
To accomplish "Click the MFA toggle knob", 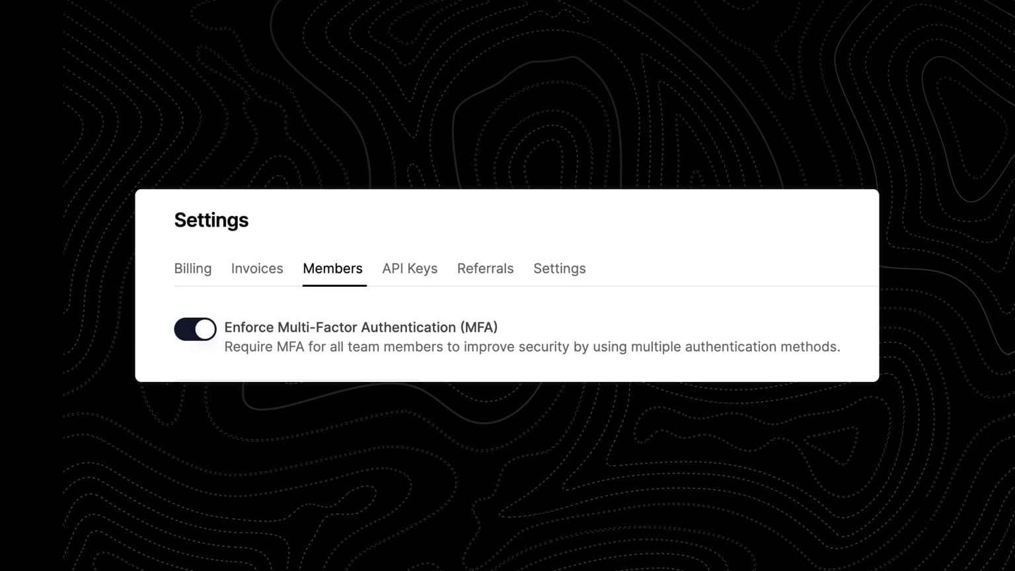I will (x=205, y=328).
